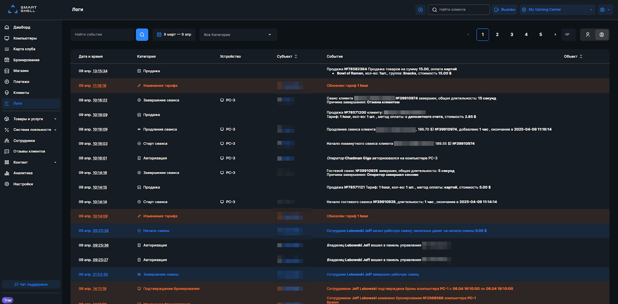
Task: Open the 9 март — 9 апр date range picker
Action: [x=174, y=35]
